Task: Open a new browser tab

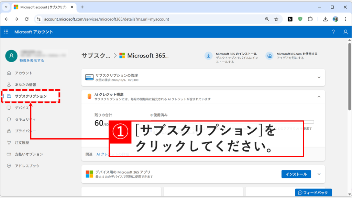Action: tap(82, 7)
